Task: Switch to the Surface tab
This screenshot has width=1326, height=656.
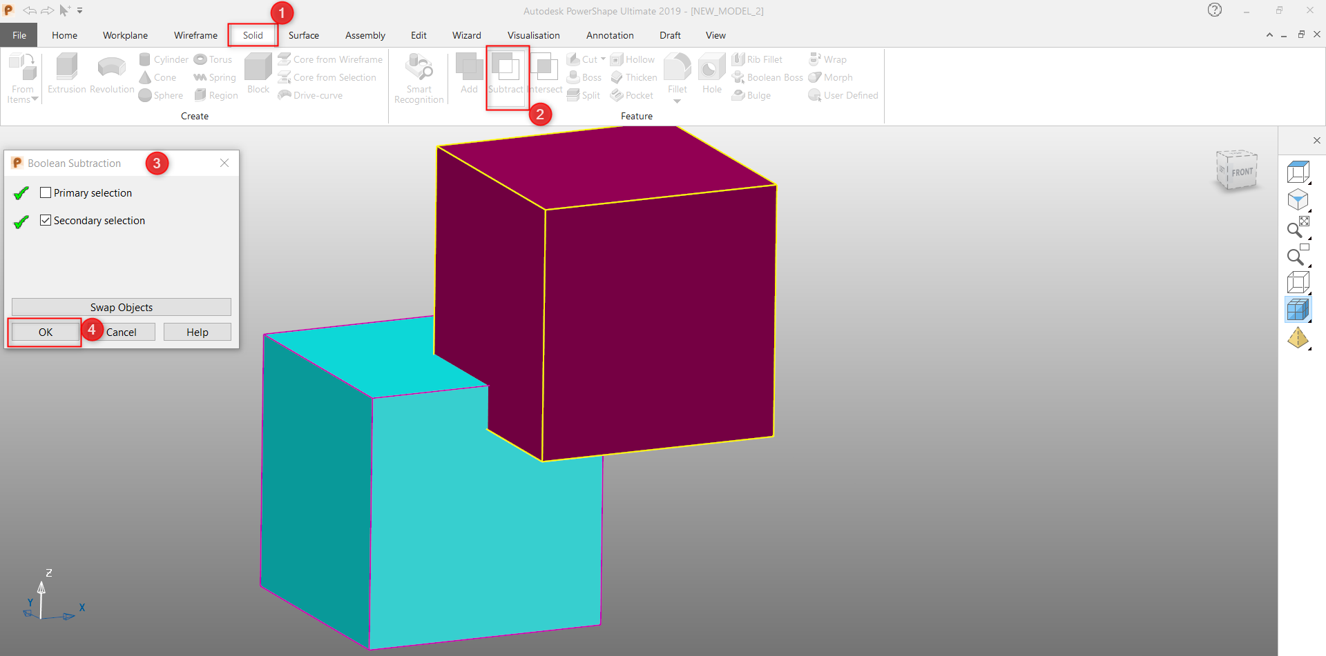Action: tap(303, 35)
